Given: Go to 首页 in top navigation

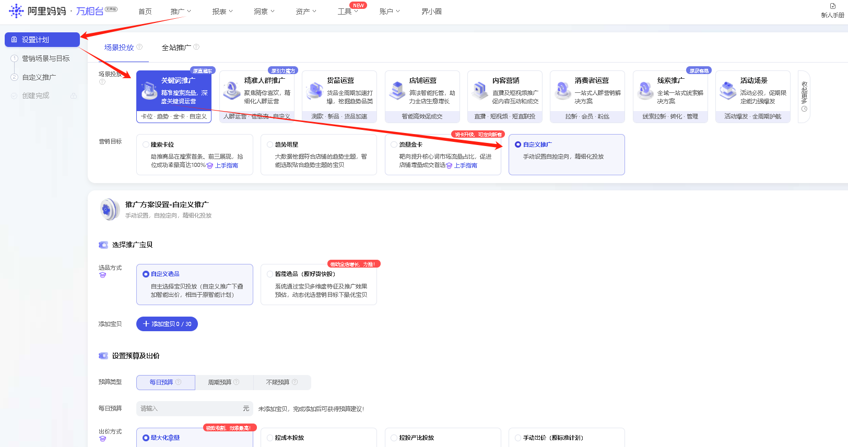Looking at the screenshot, I should tap(145, 11).
